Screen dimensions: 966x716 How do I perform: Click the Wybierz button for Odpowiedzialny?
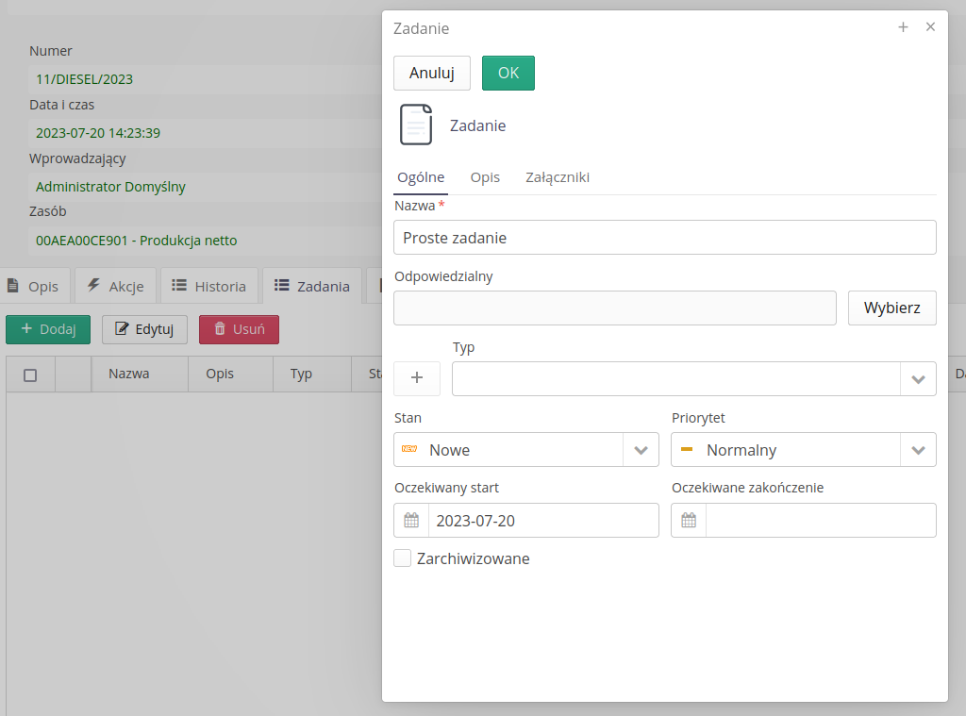(891, 308)
